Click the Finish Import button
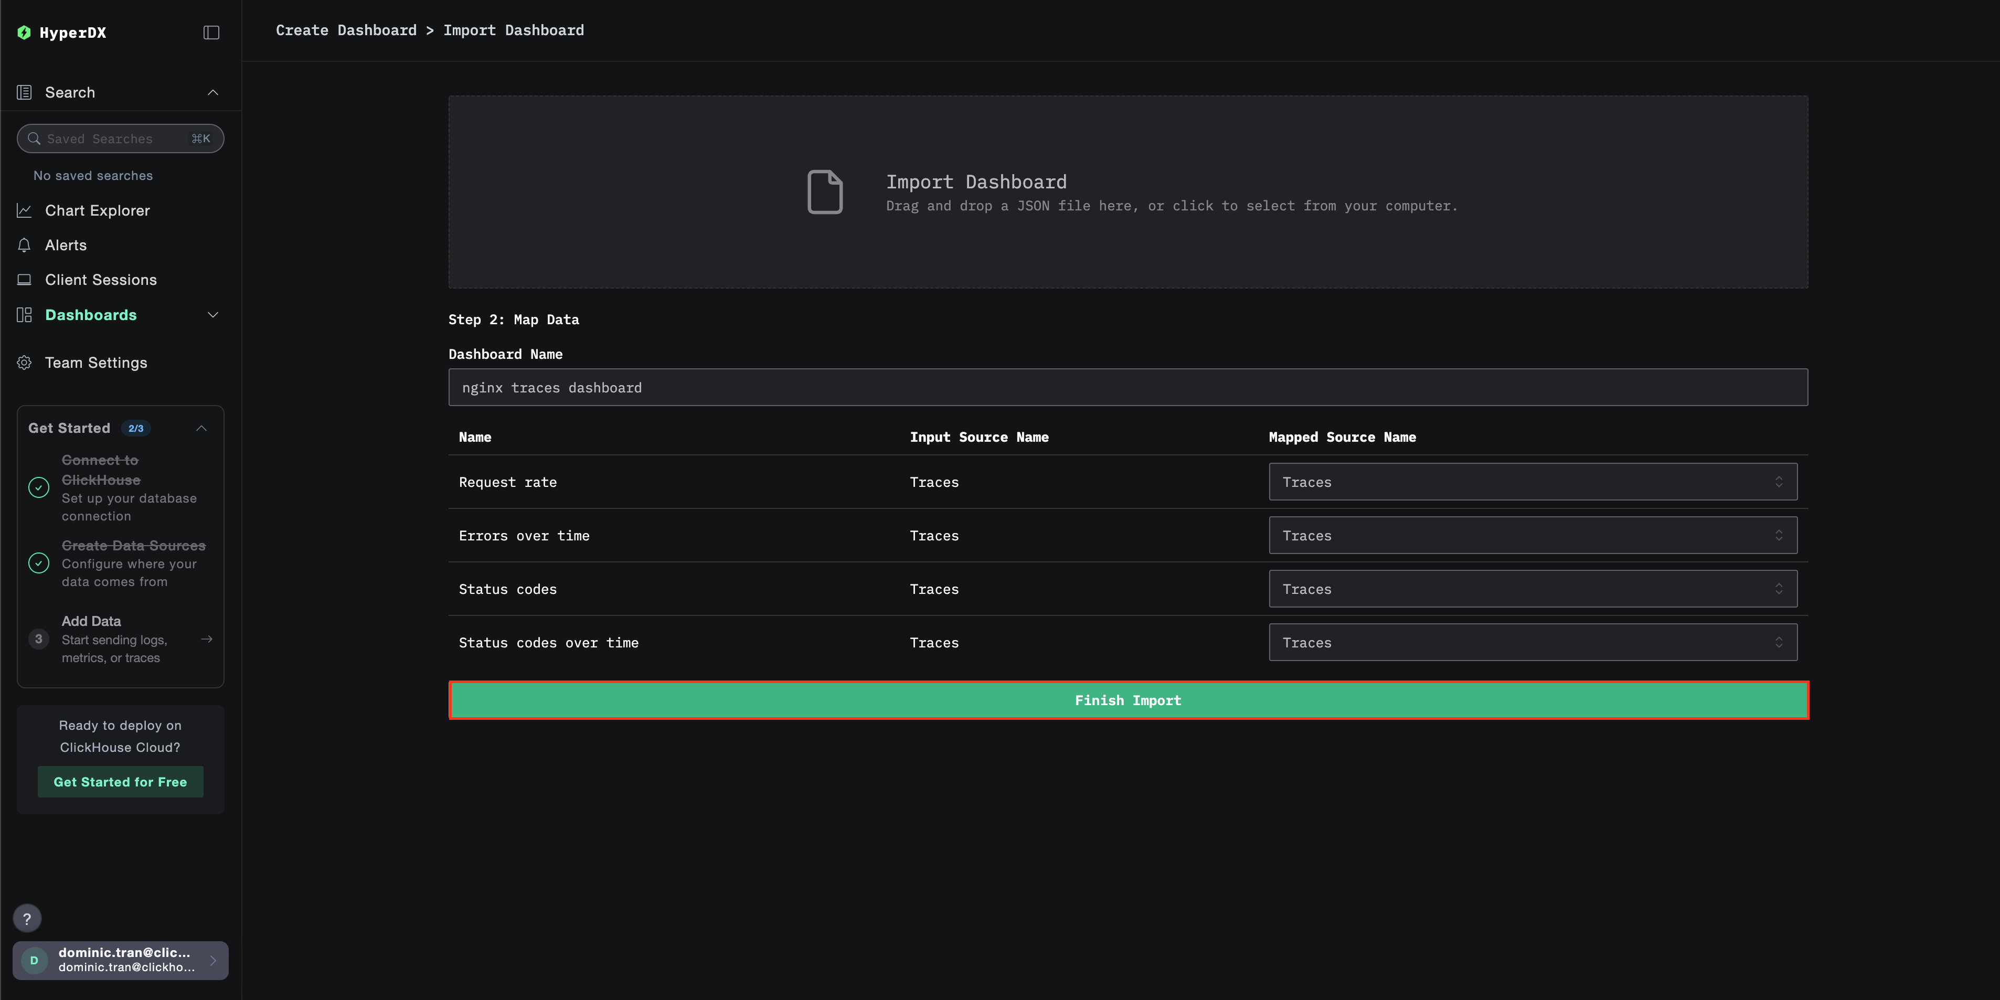2000x1000 pixels. click(x=1127, y=700)
